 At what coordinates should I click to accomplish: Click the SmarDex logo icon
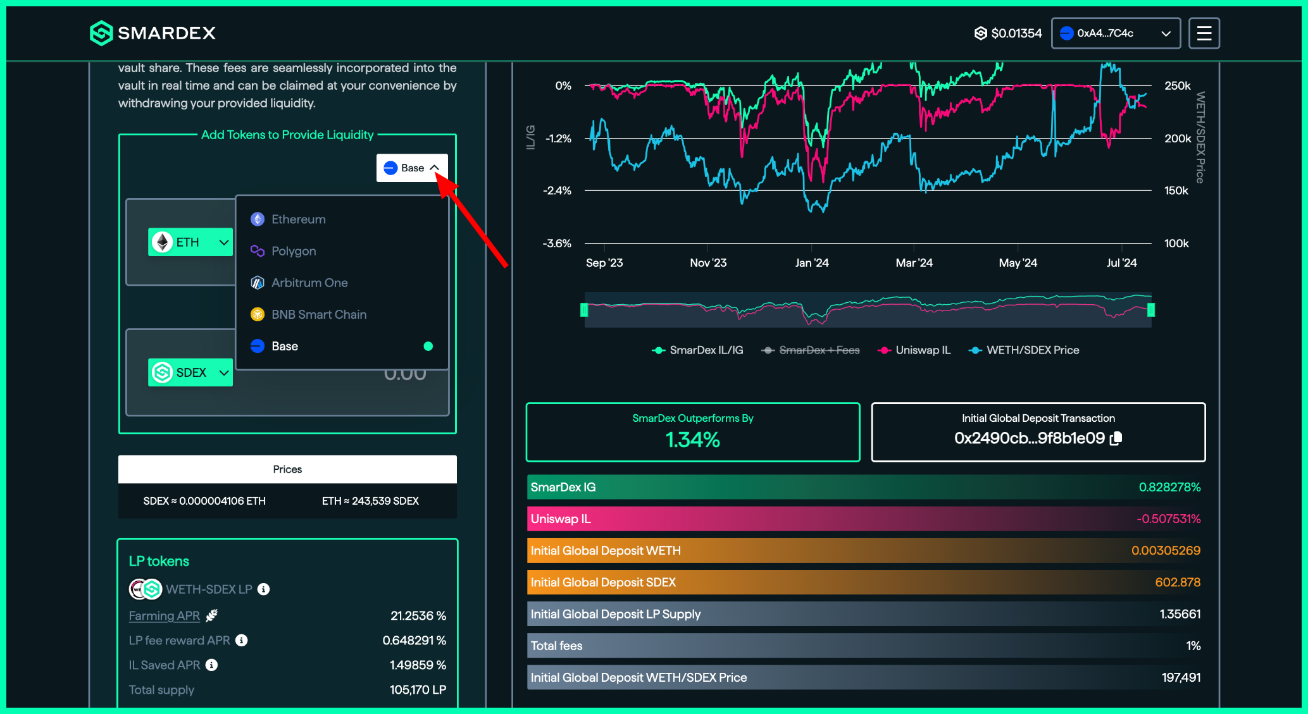[101, 33]
